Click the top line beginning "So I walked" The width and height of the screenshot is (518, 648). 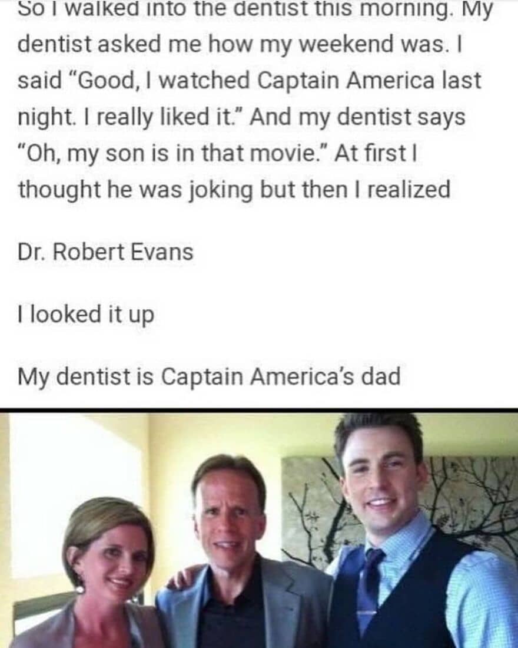255,10
